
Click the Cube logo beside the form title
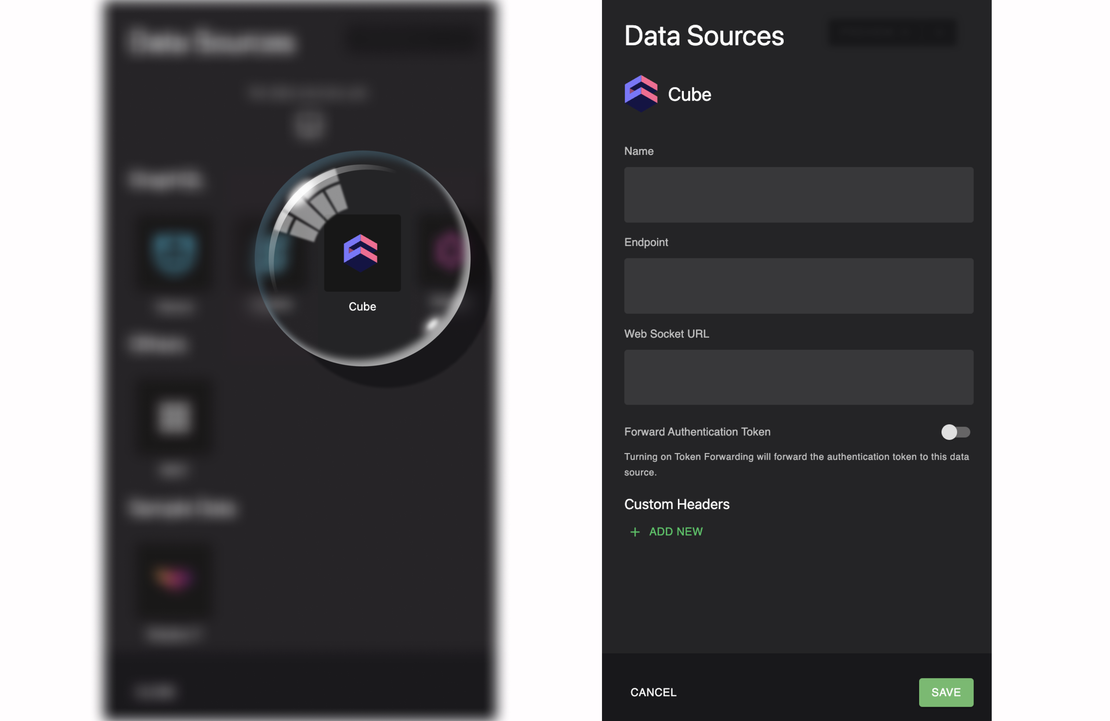[641, 94]
